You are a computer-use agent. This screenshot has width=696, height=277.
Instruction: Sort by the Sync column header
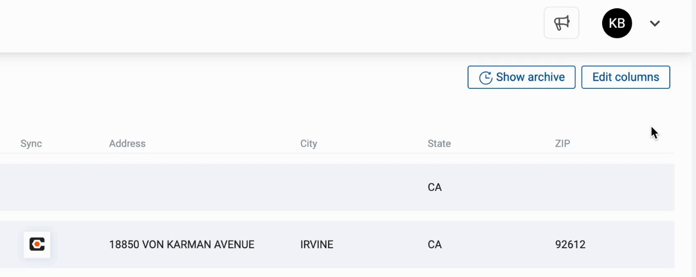[x=31, y=144]
